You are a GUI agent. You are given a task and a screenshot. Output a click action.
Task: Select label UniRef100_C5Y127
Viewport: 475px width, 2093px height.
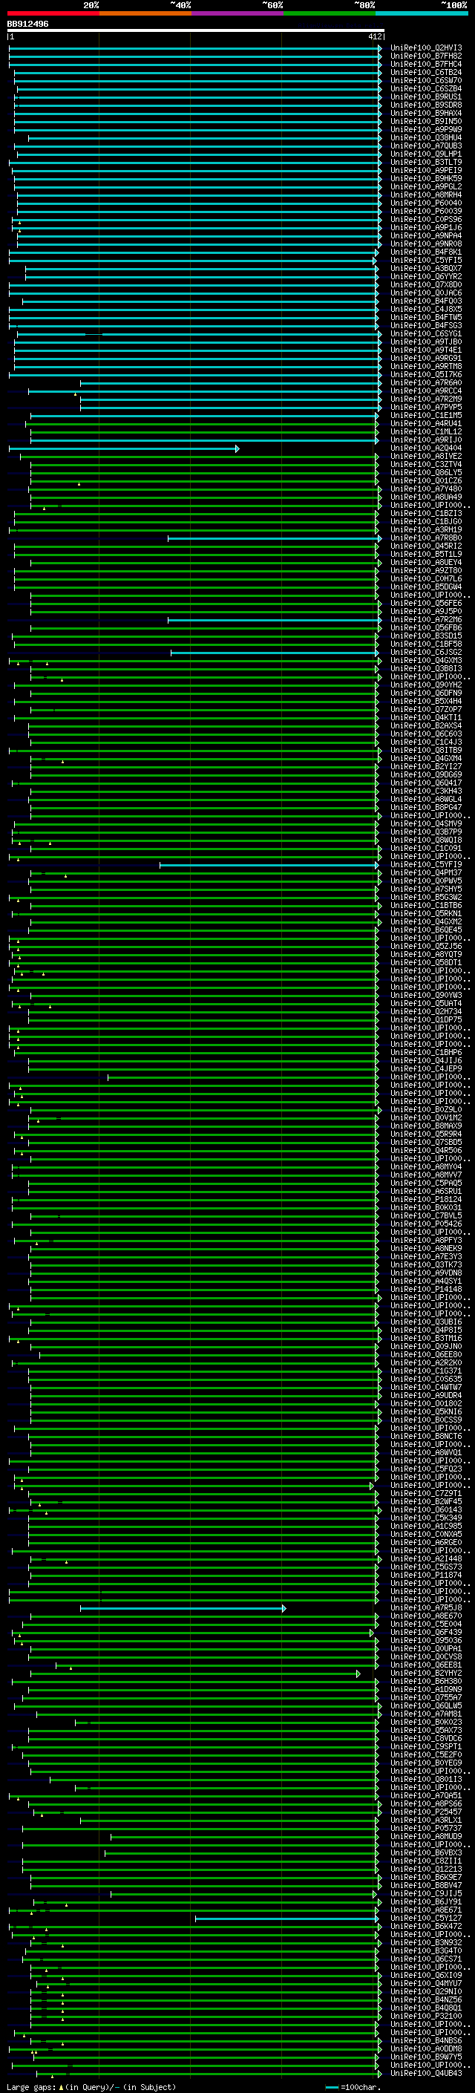click(426, 1918)
